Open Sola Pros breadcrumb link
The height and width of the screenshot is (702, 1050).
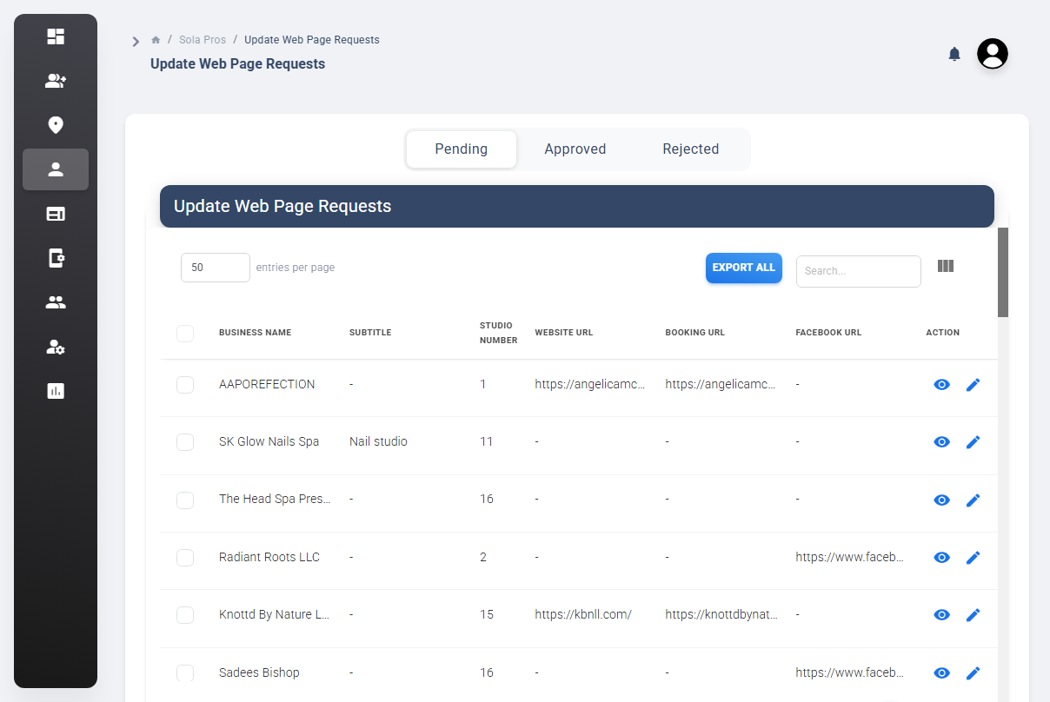pos(203,40)
